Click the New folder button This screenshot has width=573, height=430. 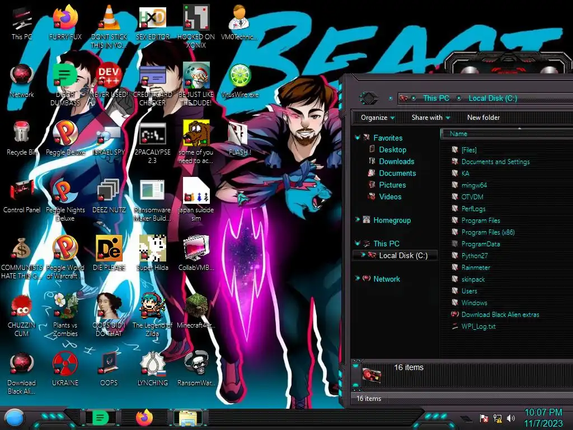(483, 118)
